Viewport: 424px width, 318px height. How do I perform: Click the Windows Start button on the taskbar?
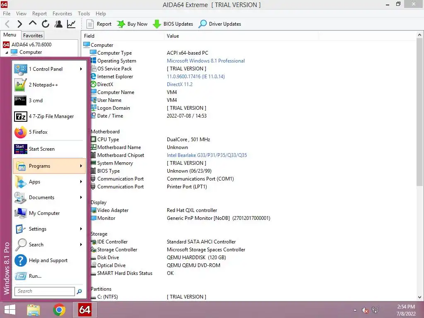point(10,310)
